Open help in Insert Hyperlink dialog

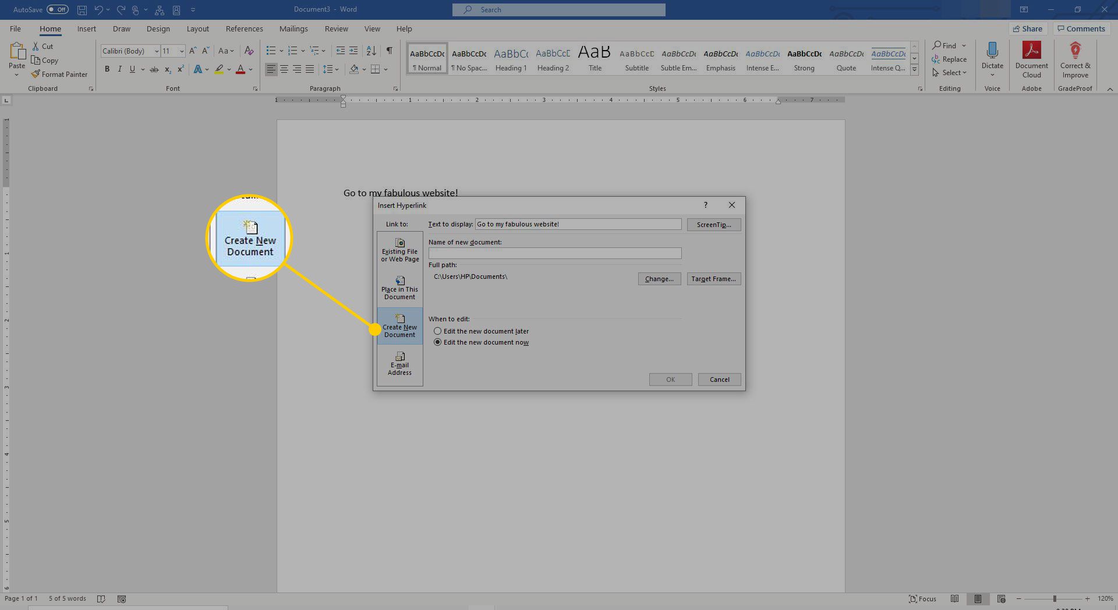pyautogui.click(x=705, y=205)
